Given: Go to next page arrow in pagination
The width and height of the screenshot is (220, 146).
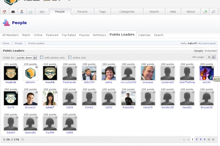Looking at the screenshot, I should point(209,139).
